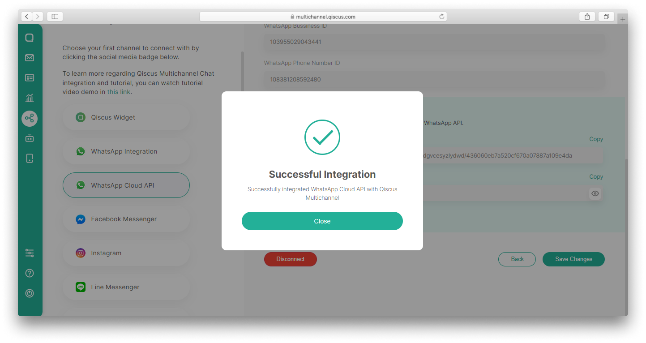This screenshot has height=343, width=646.
Task: Open the mobile device sidebar icon
Action: tap(30, 158)
